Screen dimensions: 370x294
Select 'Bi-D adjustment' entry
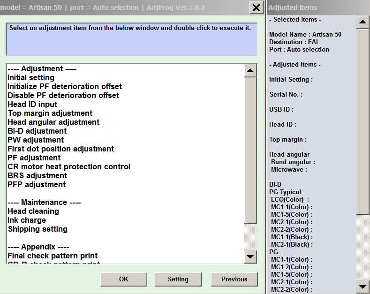pos(37,131)
